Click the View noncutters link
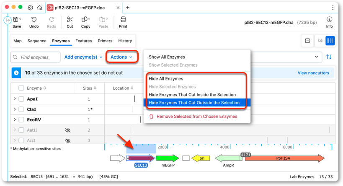The image size is (343, 186). 313,73
